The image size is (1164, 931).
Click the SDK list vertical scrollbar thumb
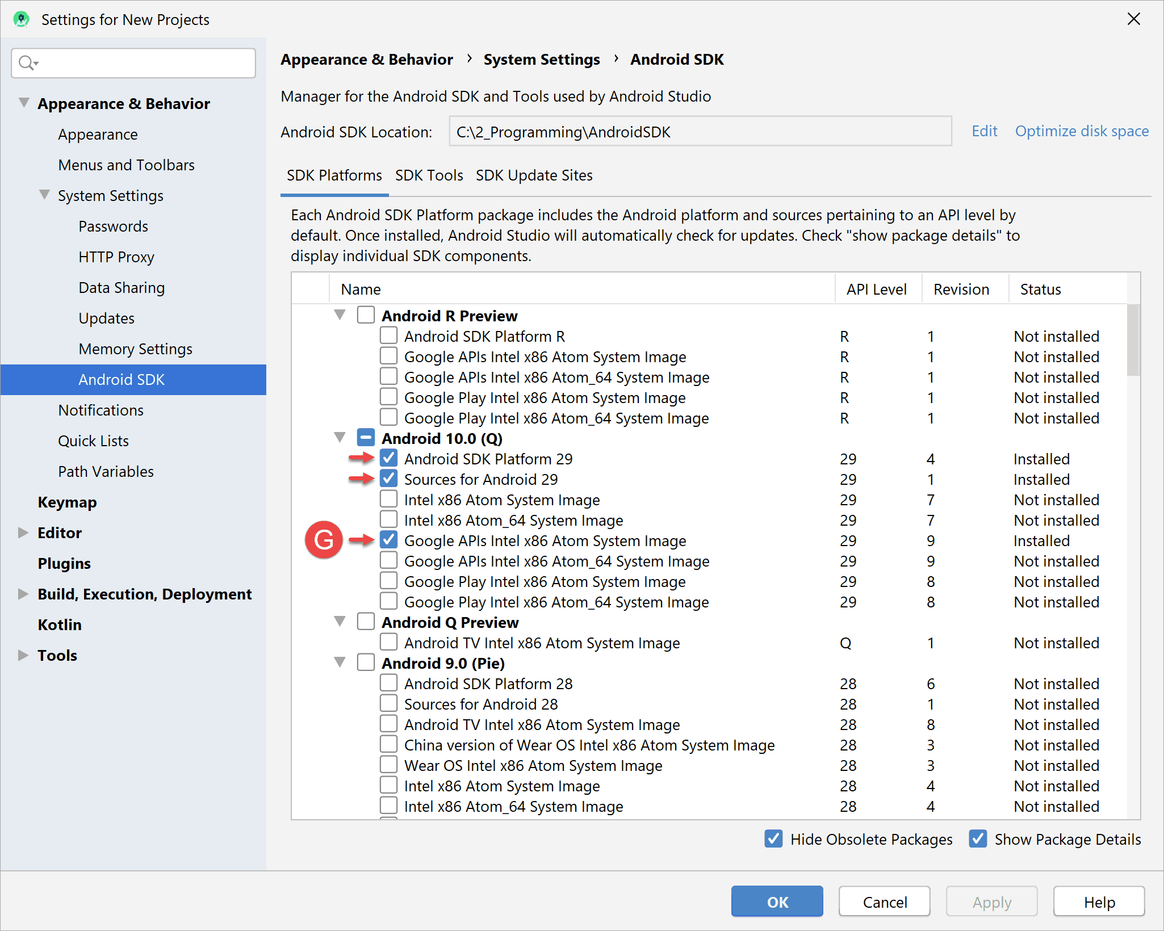click(x=1133, y=341)
